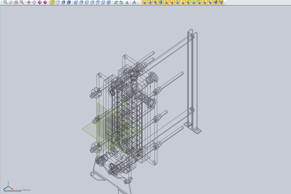Click the '100 mm' scale label
The width and height of the screenshot is (291, 194).
(x=27, y=190)
